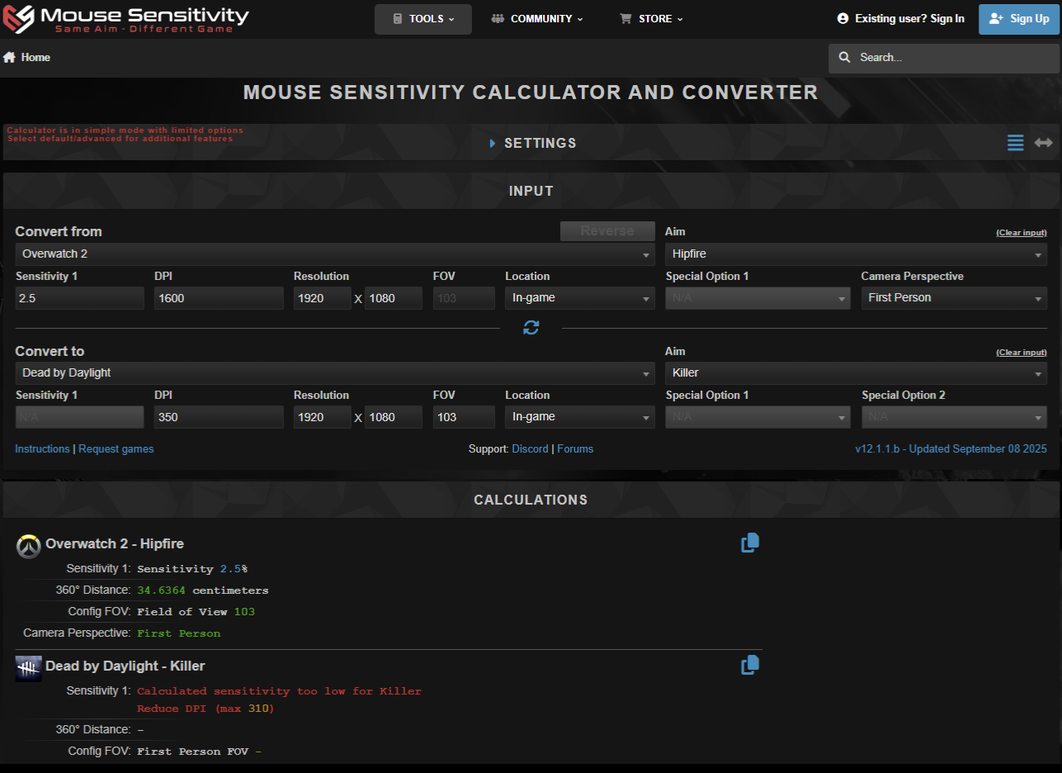Viewport: 1062px width, 773px height.
Task: Expand the Settings section
Action: 532,143
